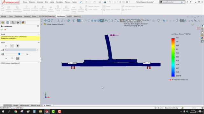
Task: Click Malzeme Uygula in the ribbon
Action: click(x=9, y=9)
